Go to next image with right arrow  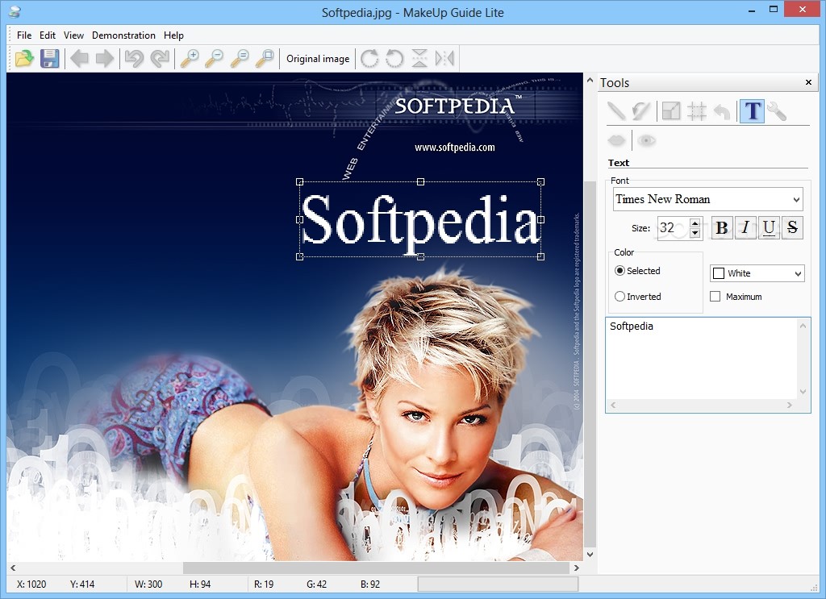coord(105,58)
